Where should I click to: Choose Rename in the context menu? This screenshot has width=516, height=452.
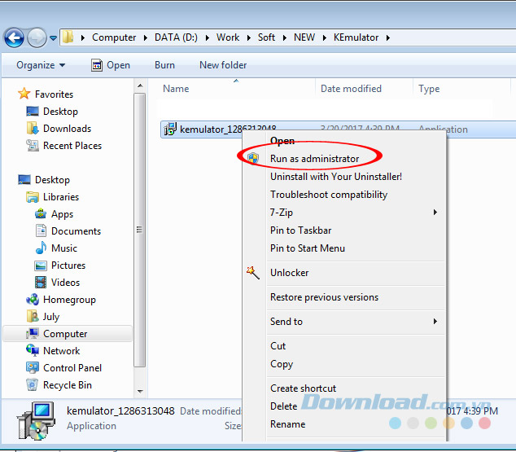click(x=287, y=424)
